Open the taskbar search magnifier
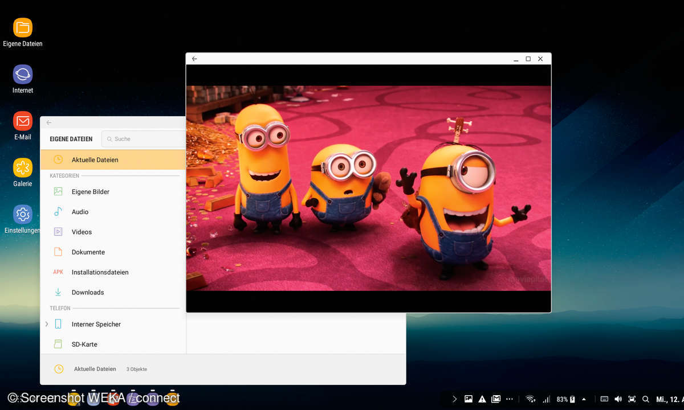Viewport: 684px width, 410px height. [x=645, y=399]
